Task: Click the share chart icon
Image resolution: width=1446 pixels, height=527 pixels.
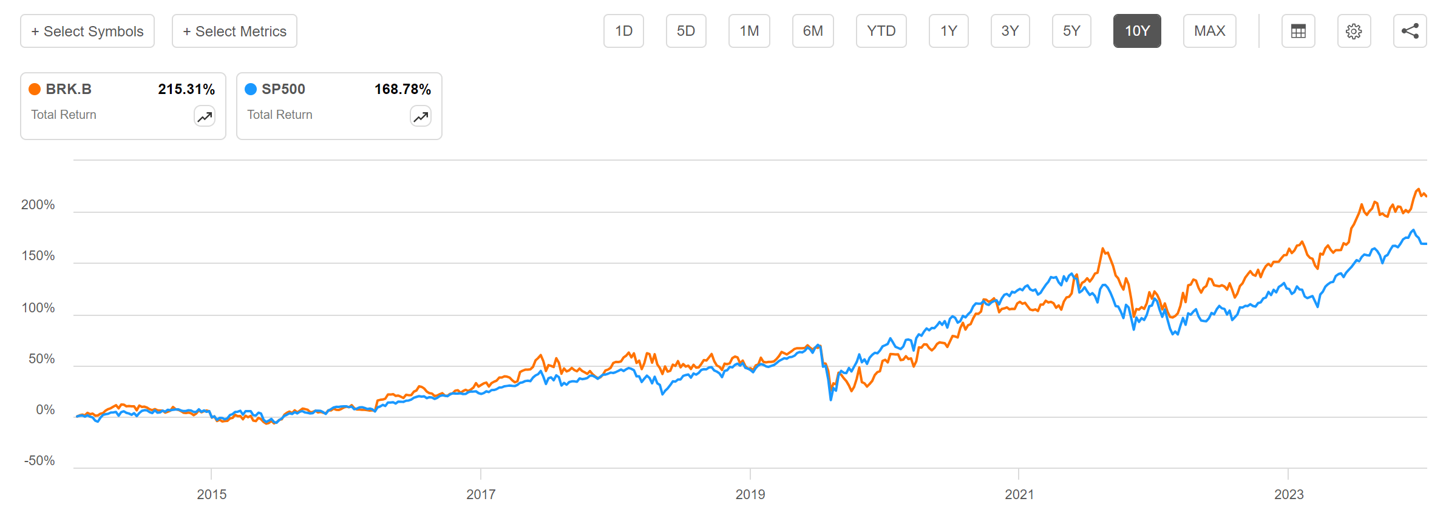Action: pyautogui.click(x=1410, y=31)
